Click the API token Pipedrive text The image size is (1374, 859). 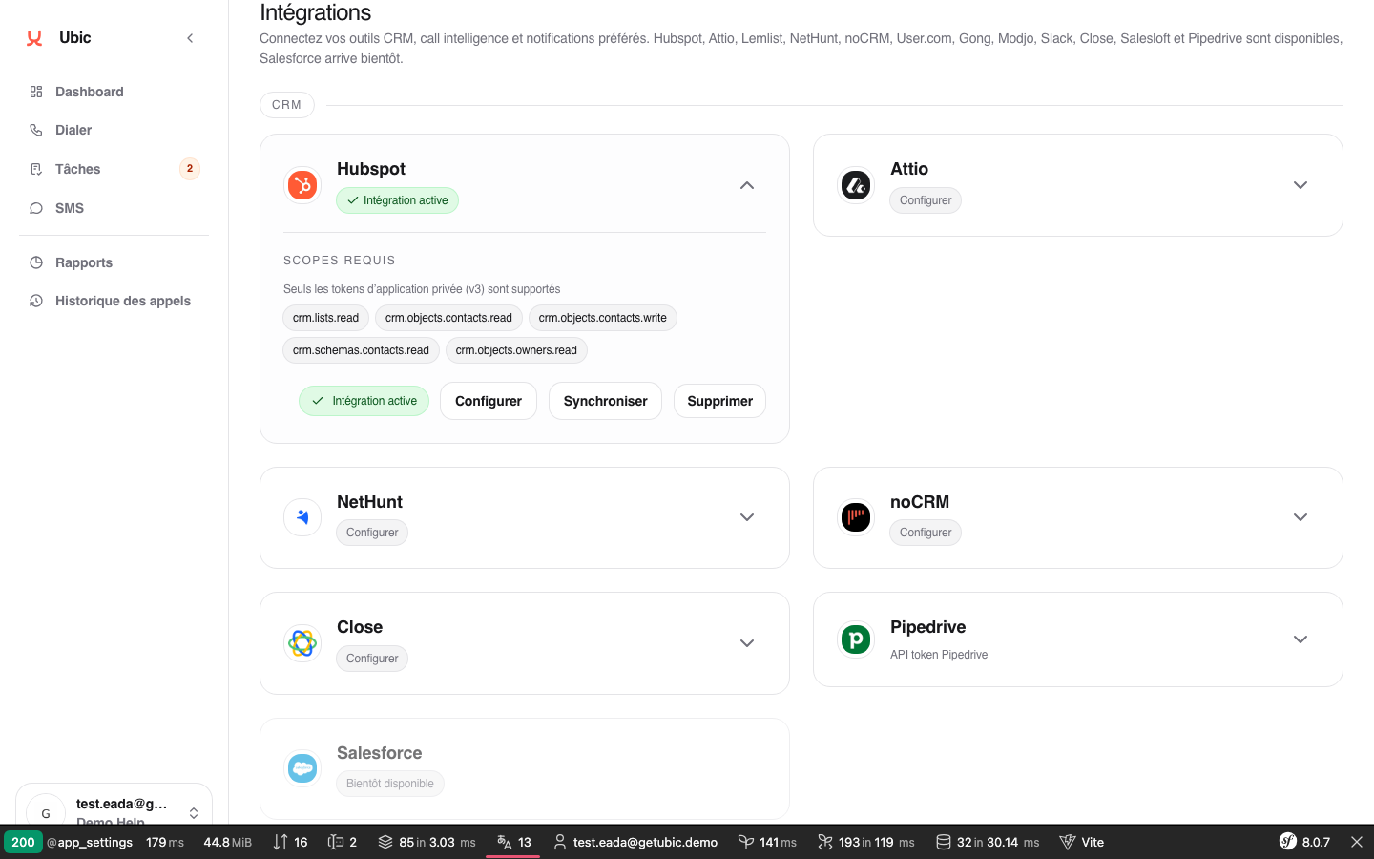click(x=939, y=655)
